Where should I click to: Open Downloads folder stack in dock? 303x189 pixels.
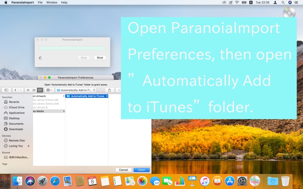[273, 181]
